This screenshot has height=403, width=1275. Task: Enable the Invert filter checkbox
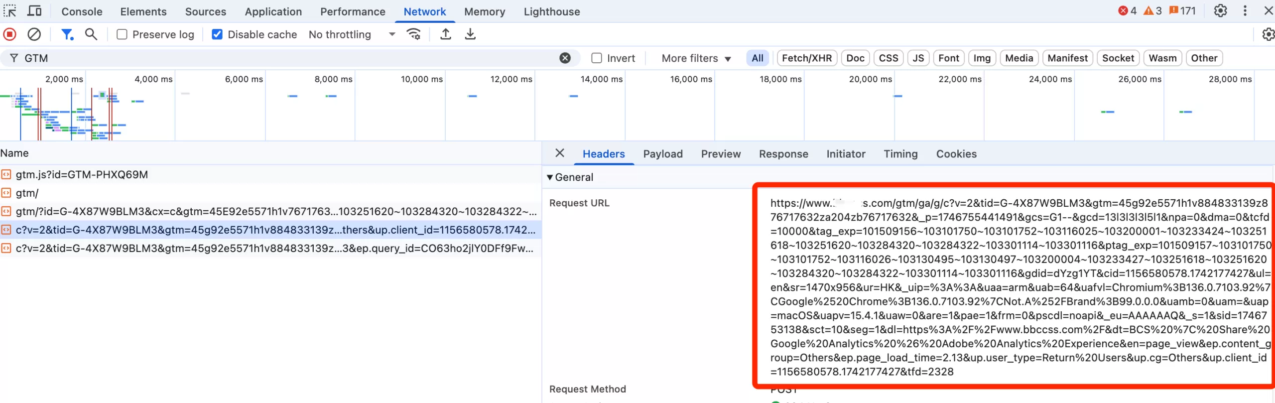tap(597, 58)
